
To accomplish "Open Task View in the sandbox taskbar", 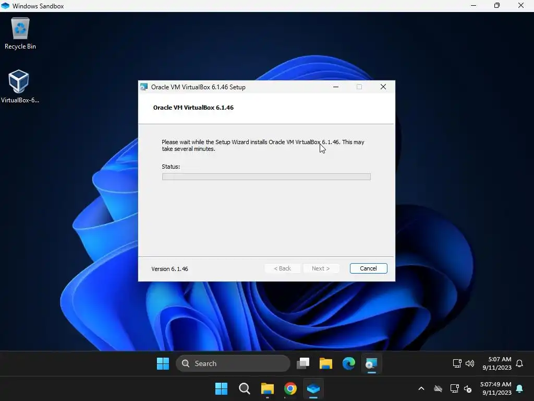I will (303, 363).
